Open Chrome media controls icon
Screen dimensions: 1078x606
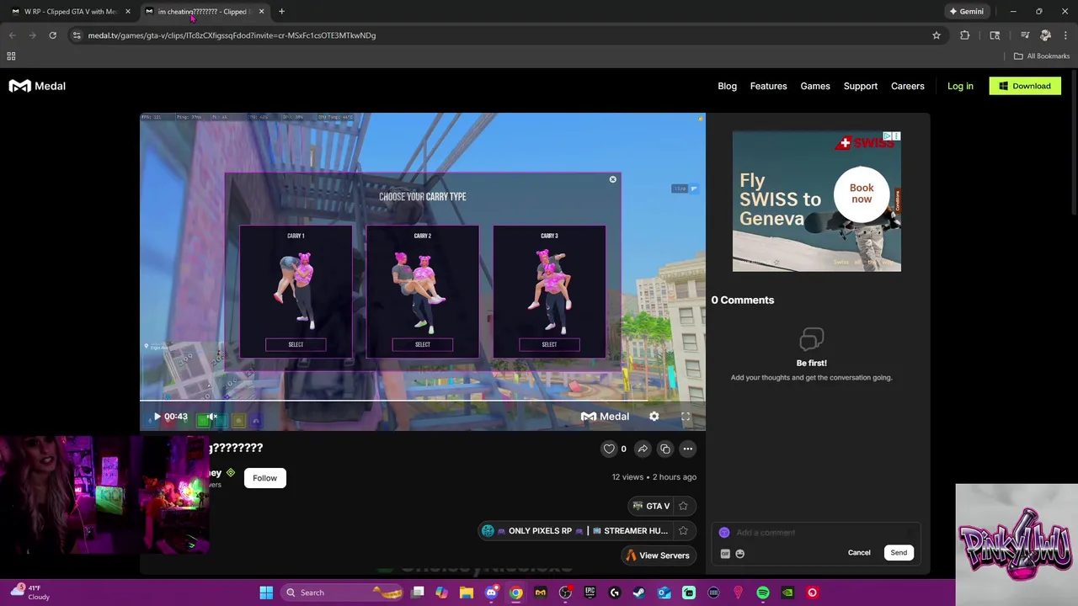click(1025, 35)
